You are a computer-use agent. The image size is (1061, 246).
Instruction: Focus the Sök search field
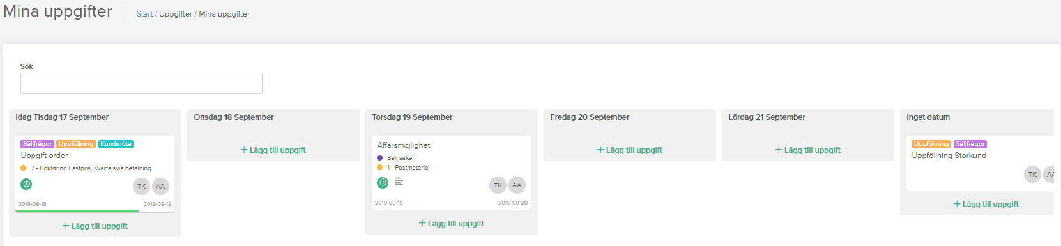[x=141, y=83]
